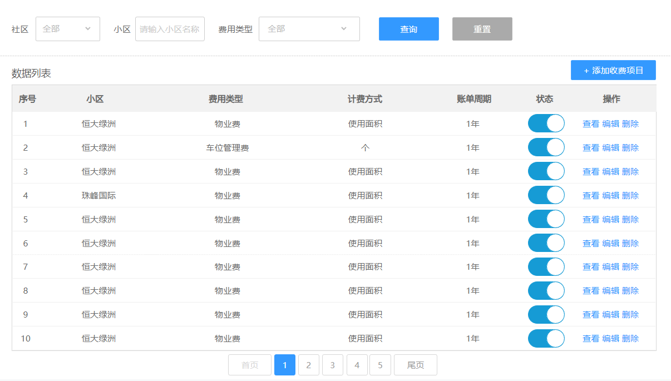Open 编辑 for the 珠峰国际 row
This screenshot has width=671, height=381.
pyautogui.click(x=610, y=196)
